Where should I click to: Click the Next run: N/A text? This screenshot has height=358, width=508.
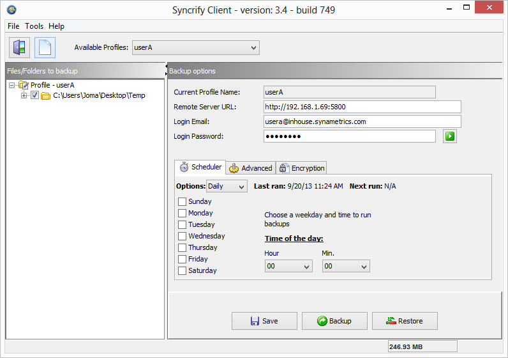coord(373,186)
